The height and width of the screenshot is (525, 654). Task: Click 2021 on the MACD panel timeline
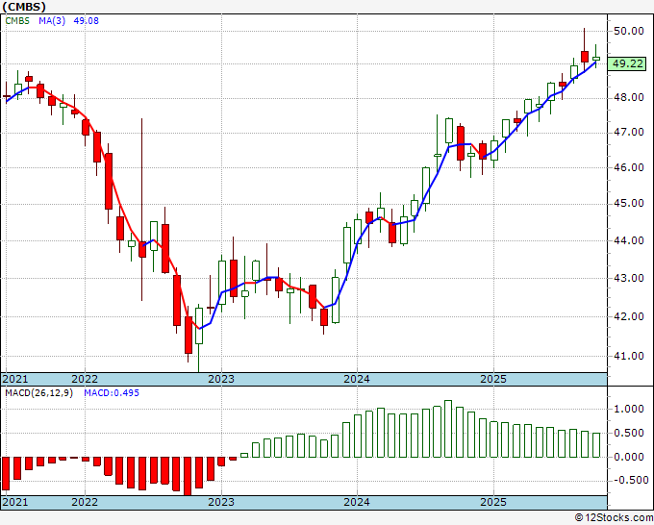[15, 502]
